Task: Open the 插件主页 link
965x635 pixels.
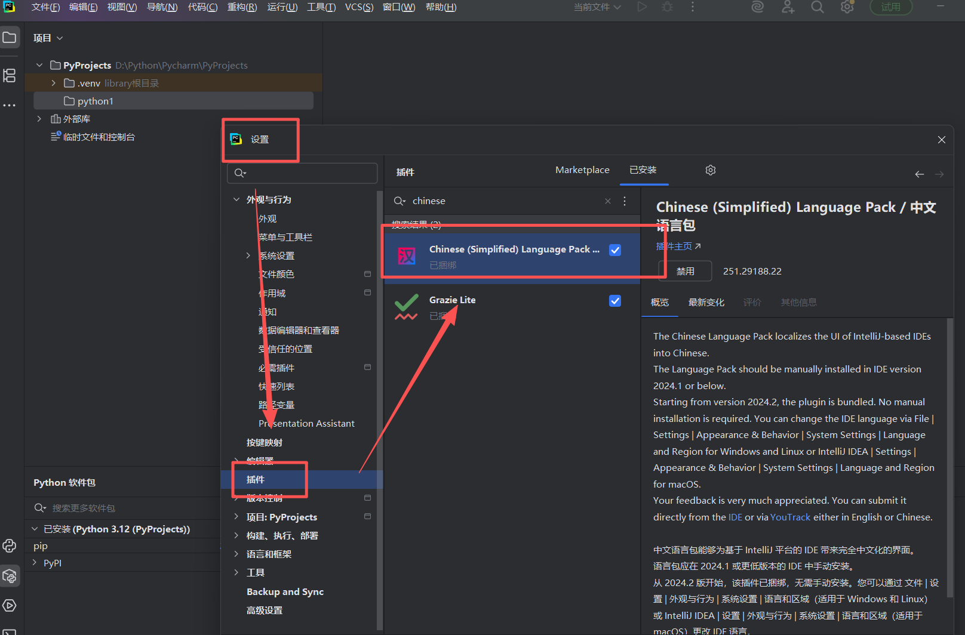Action: 678,246
